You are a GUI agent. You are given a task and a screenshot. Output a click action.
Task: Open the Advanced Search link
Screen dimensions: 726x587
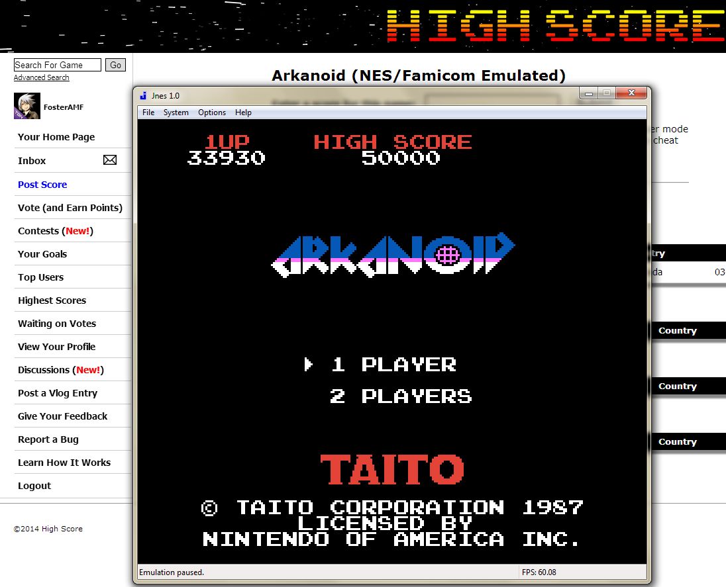click(41, 77)
